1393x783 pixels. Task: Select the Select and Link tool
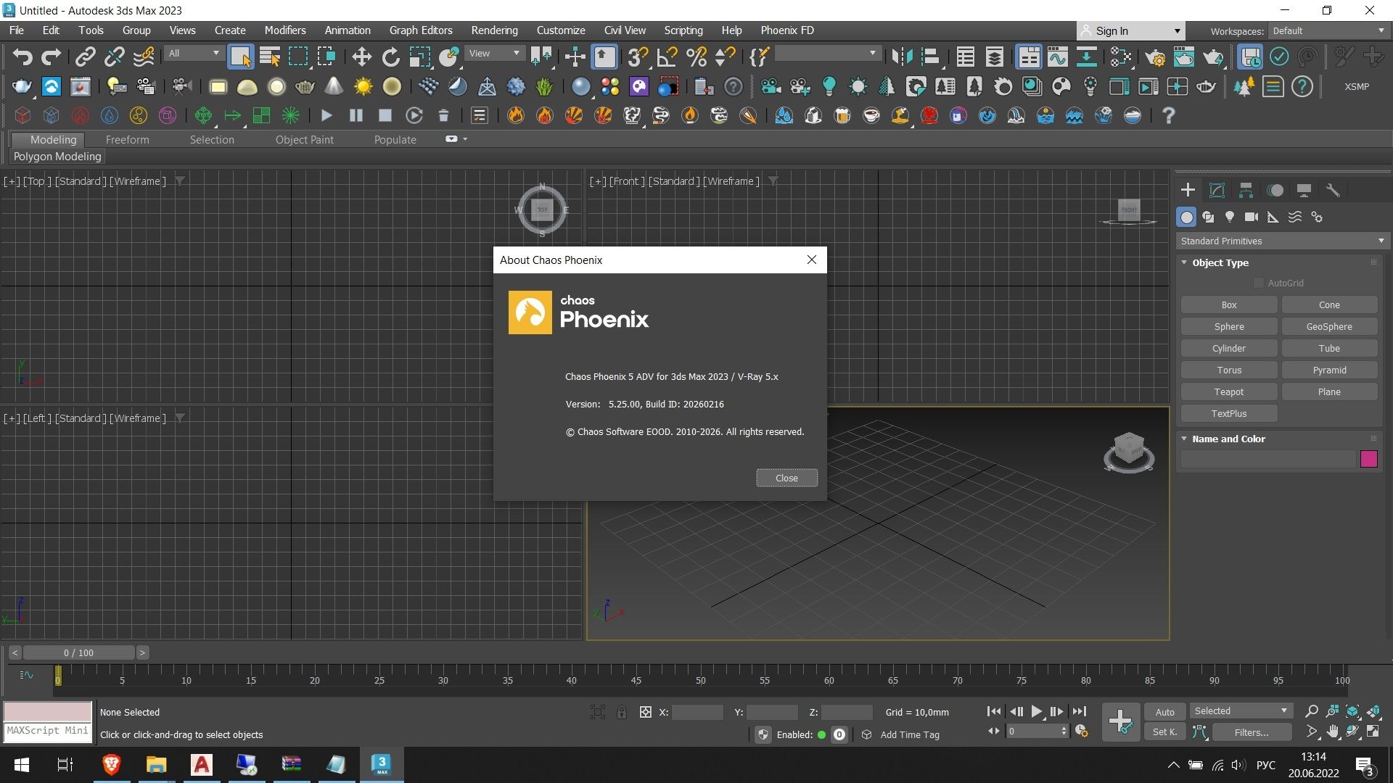click(x=86, y=57)
